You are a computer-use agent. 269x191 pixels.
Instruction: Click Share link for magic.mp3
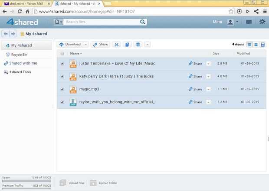(x=195, y=89)
